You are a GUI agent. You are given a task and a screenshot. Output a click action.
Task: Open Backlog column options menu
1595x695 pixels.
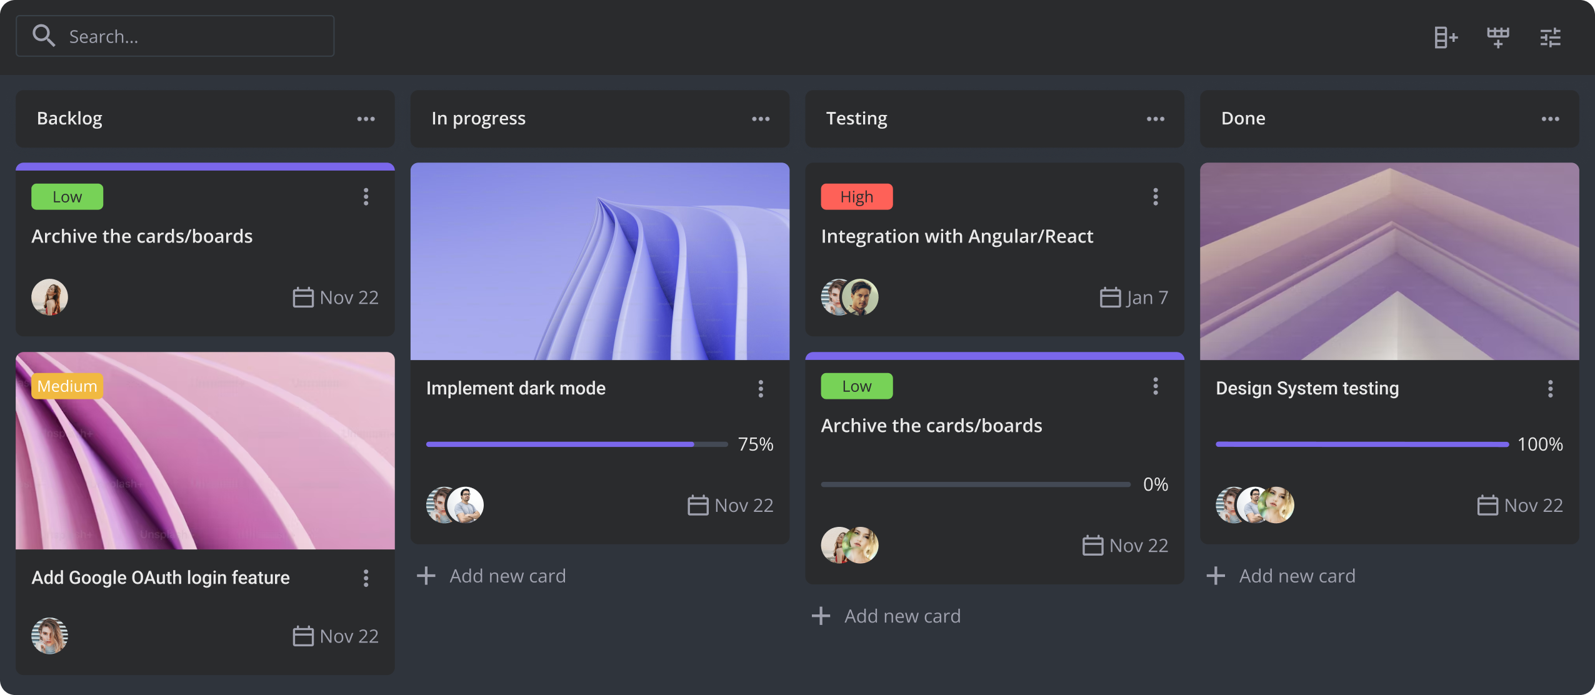click(366, 119)
